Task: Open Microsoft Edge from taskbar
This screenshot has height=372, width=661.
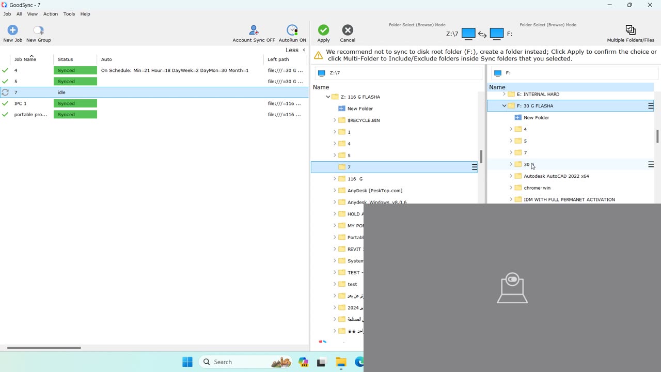Action: (359, 362)
